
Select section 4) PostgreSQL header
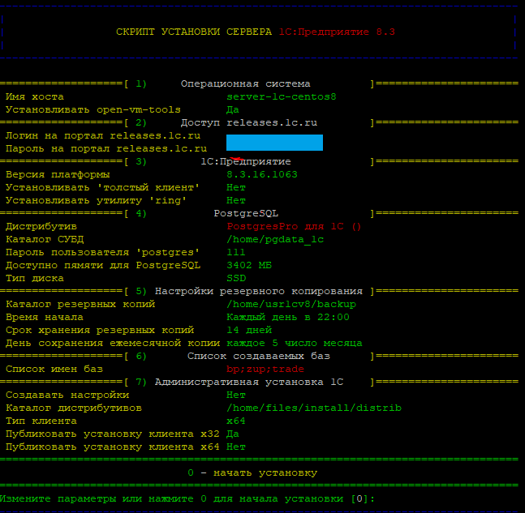pos(245,213)
